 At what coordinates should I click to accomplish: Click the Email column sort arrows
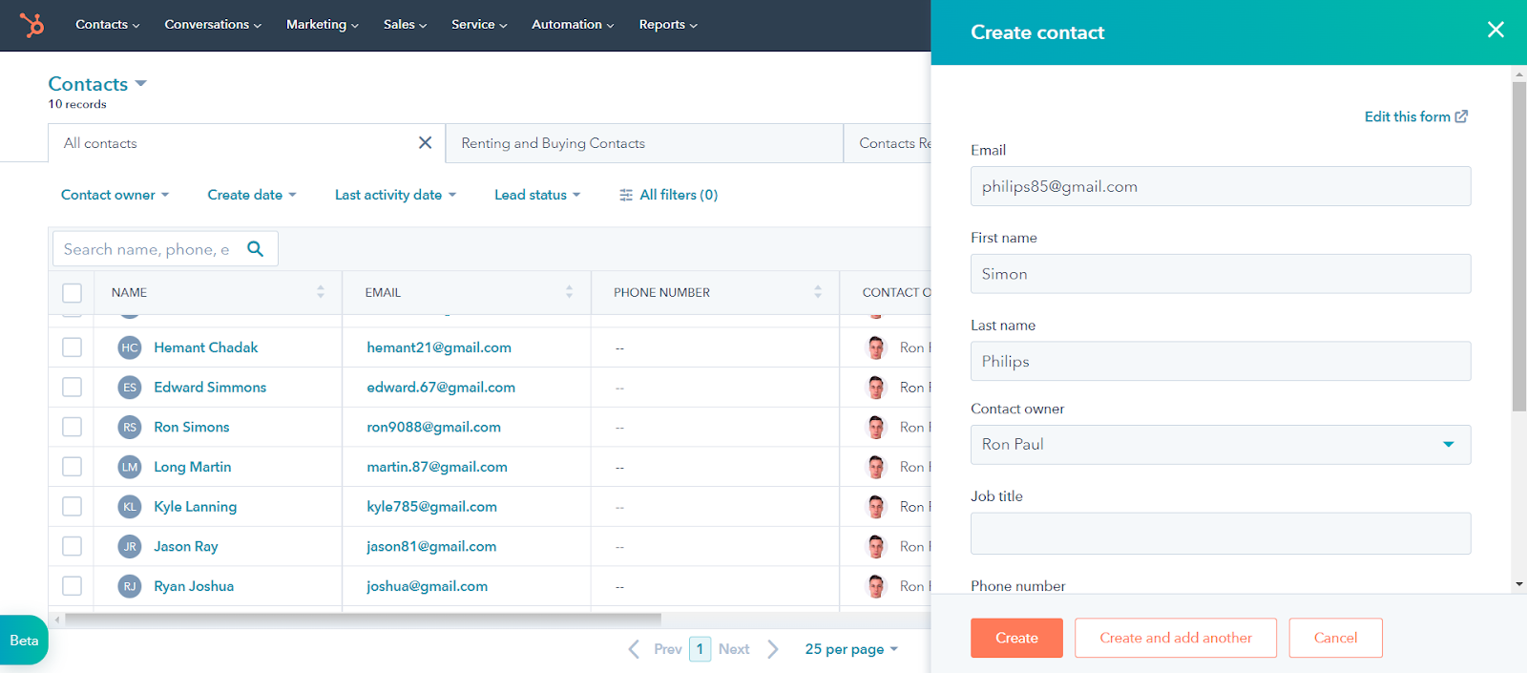click(569, 292)
